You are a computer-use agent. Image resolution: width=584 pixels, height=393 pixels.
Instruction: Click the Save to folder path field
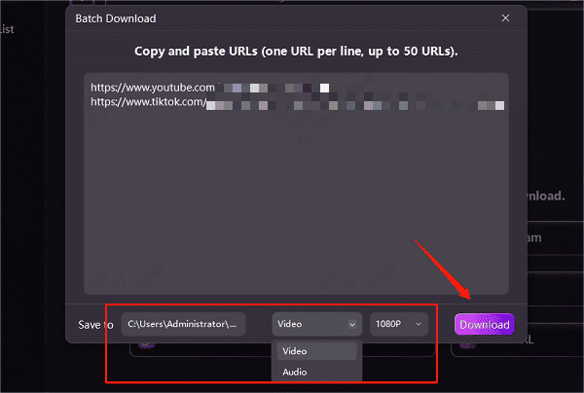coord(184,324)
